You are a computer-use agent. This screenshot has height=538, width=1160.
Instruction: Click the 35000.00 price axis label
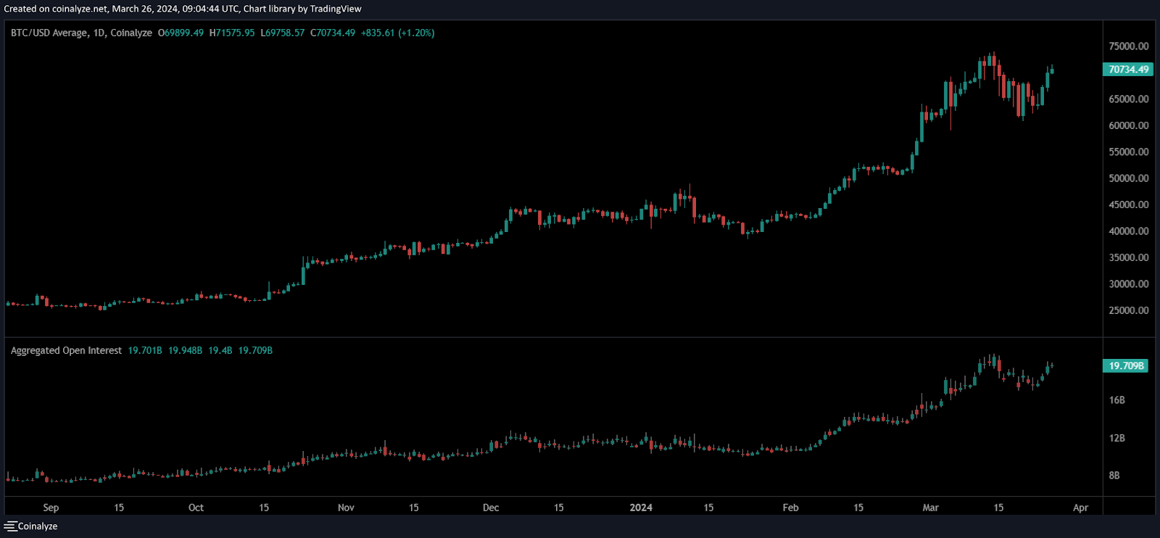pos(1128,257)
